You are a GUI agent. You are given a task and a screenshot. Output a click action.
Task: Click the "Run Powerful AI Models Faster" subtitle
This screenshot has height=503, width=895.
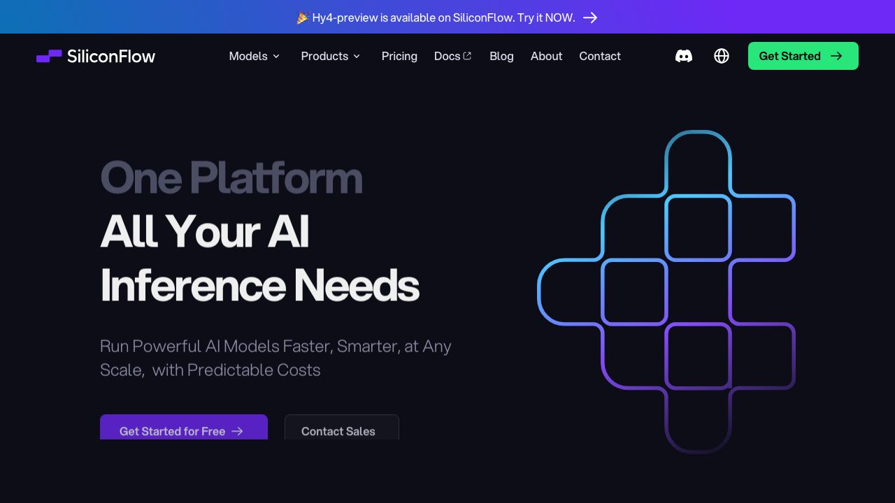click(275, 358)
